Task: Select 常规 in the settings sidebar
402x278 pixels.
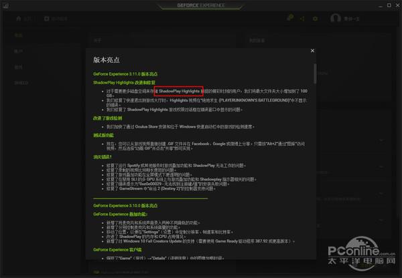Action: click(19, 36)
